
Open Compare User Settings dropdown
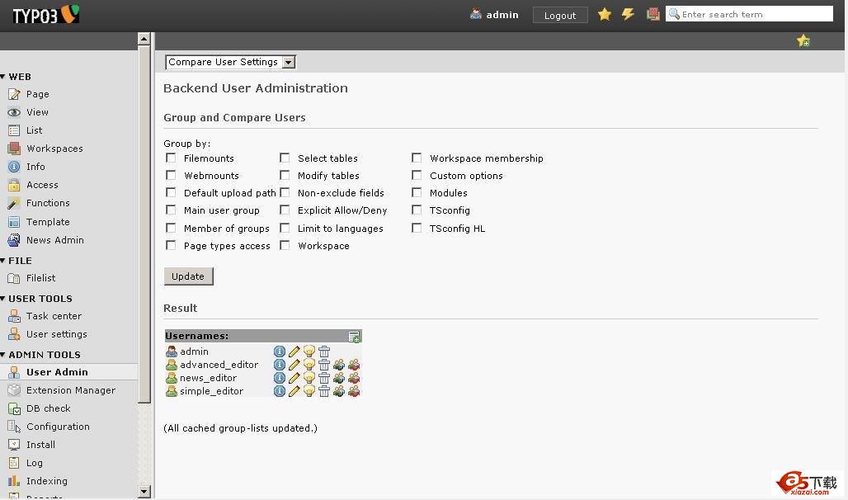pos(230,62)
